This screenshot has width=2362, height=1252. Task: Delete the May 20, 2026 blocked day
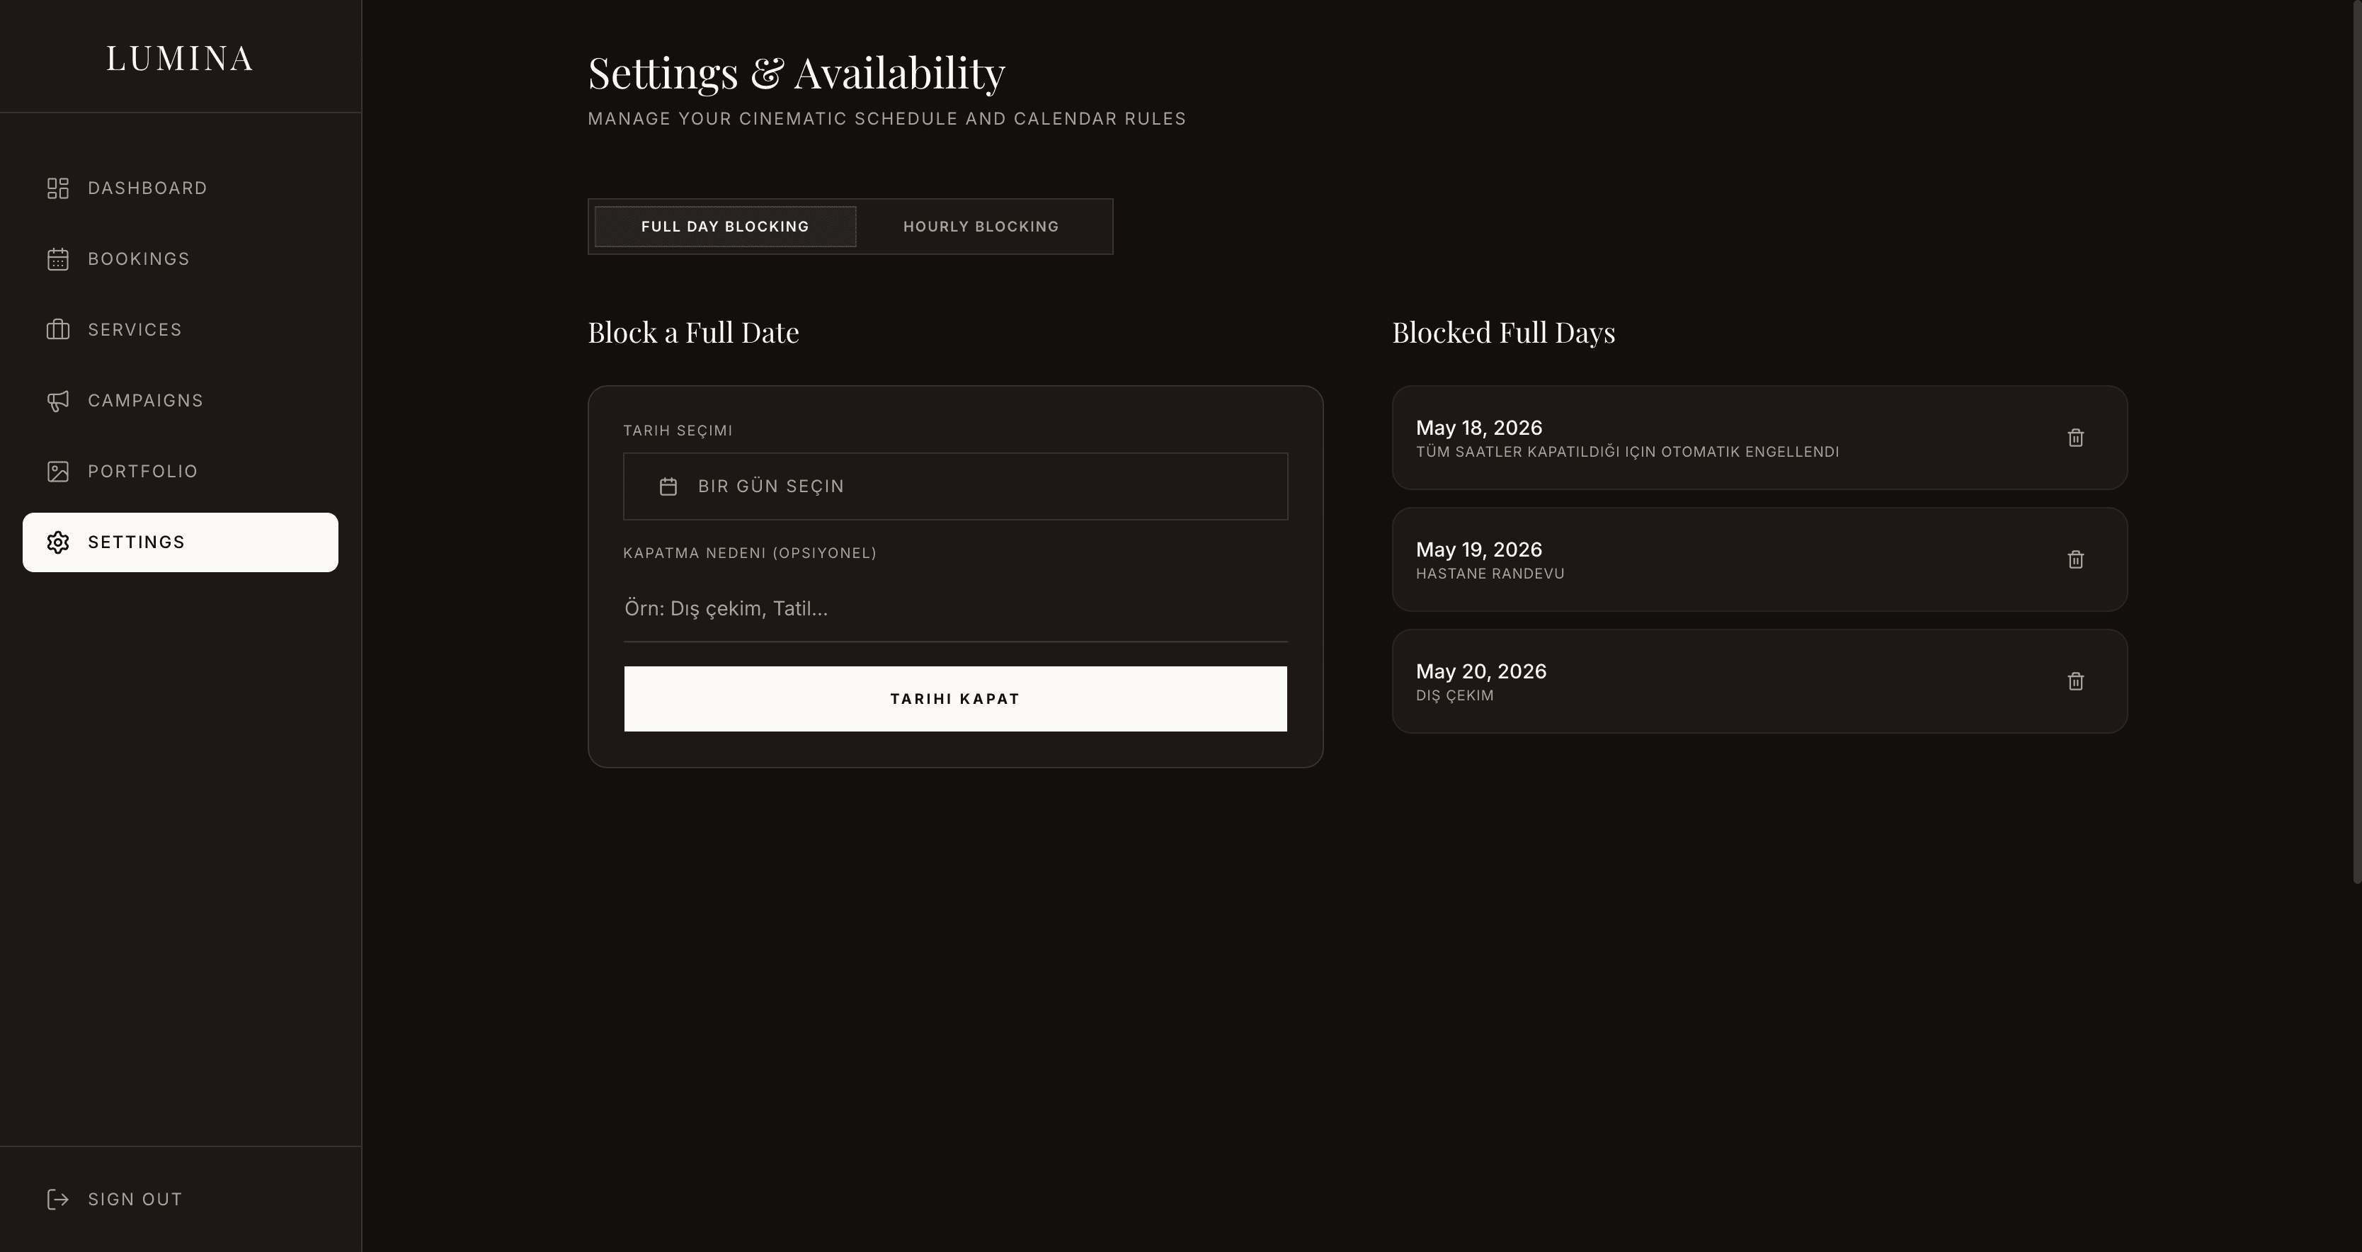(2076, 681)
